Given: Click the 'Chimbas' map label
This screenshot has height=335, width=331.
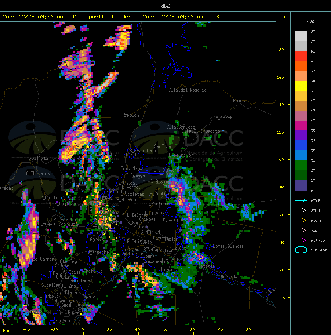Looking at the screenshot, I should 147,219.
